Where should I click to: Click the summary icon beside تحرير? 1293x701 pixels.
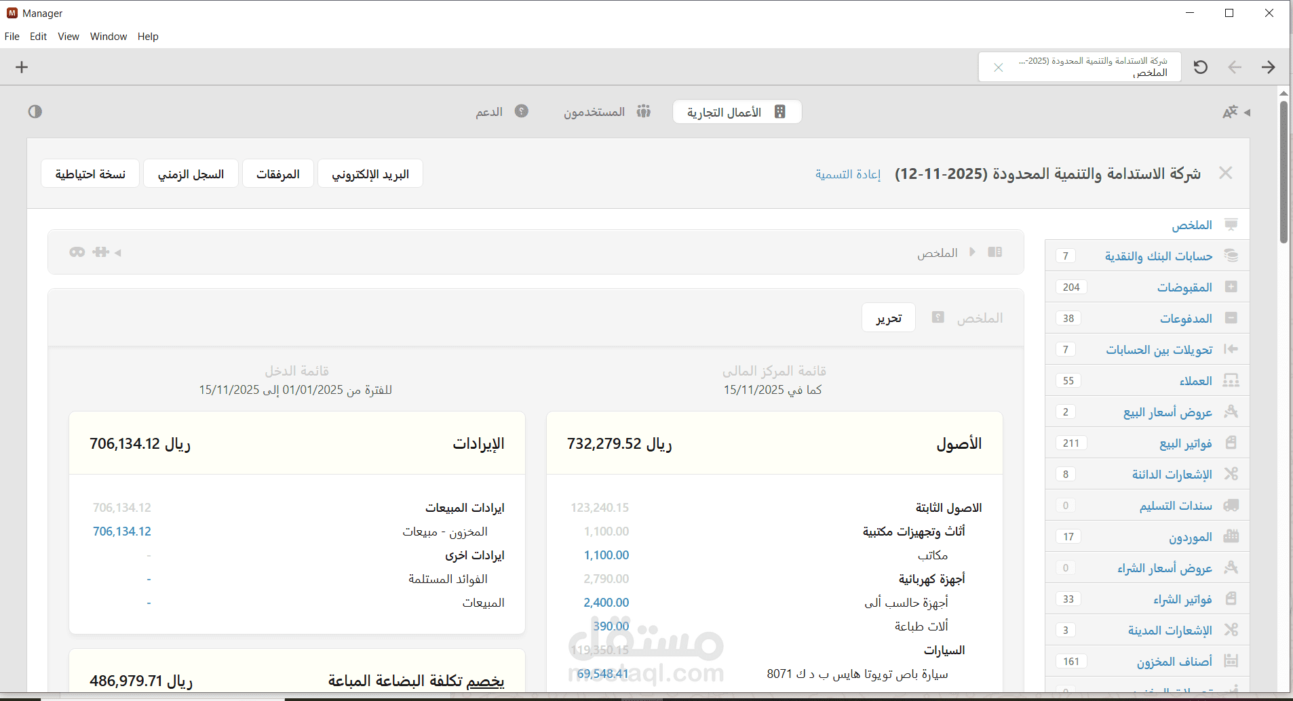(938, 317)
